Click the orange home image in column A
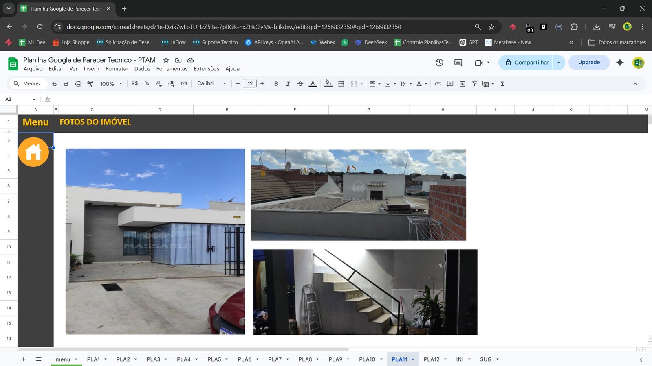The image size is (652, 366). tap(34, 152)
